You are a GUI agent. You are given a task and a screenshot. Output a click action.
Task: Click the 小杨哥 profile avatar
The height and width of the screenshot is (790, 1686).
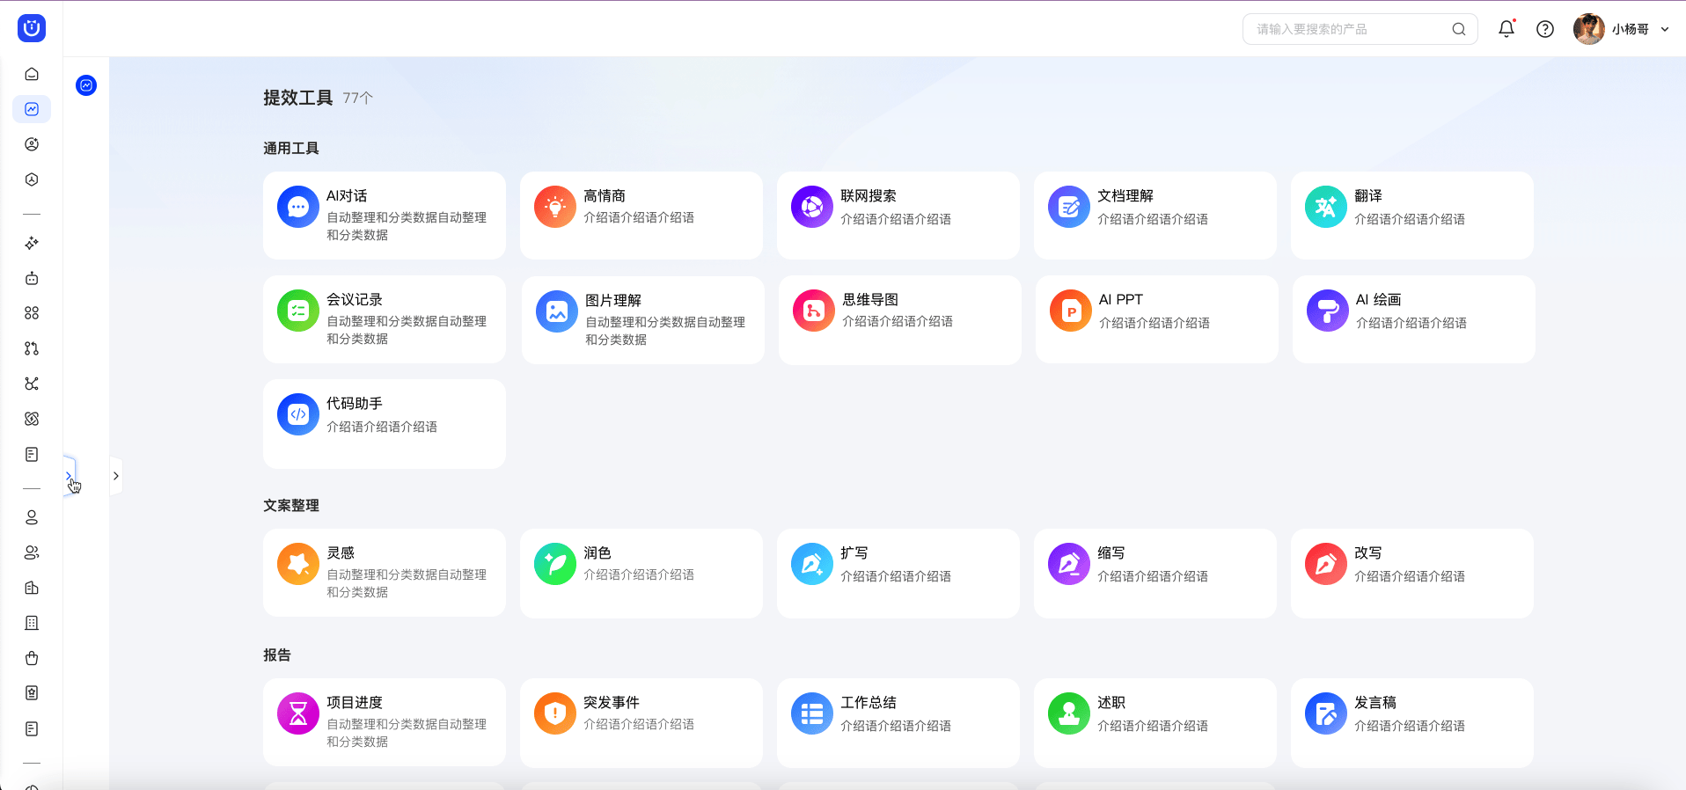(x=1588, y=29)
